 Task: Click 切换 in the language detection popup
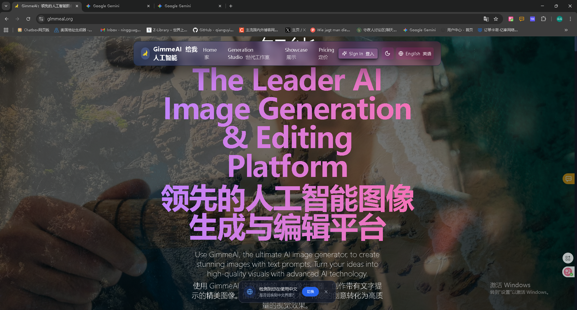310,291
